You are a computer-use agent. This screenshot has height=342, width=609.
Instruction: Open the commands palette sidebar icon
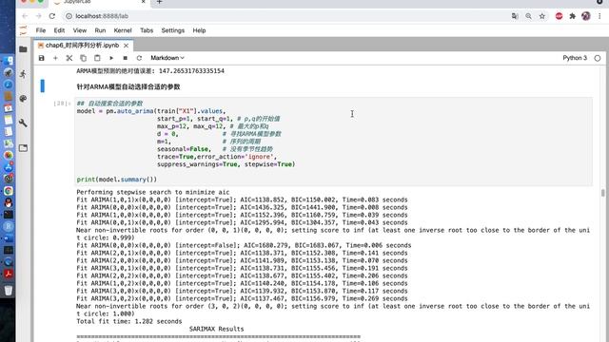tap(23, 99)
